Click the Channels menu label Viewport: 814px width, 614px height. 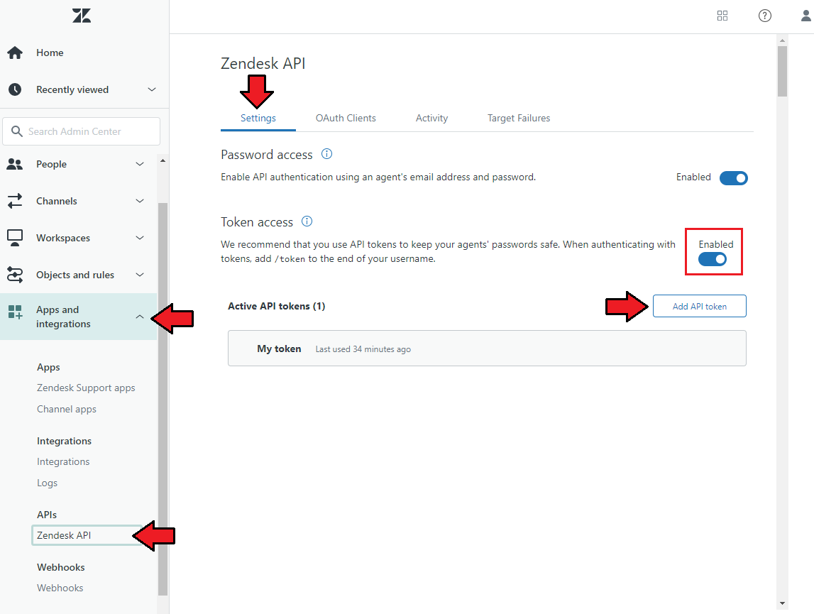pos(57,201)
